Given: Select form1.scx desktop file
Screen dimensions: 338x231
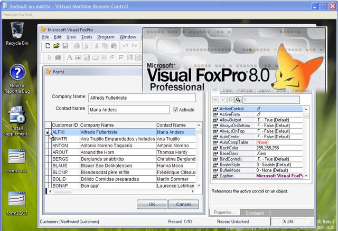Looking at the screenshot, I should [17, 161].
